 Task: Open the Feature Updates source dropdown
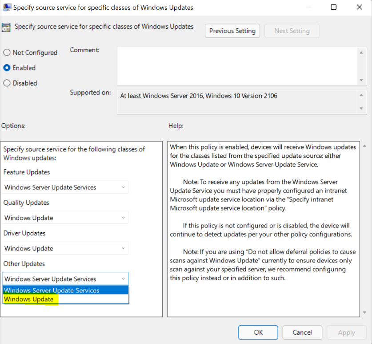coord(65,187)
